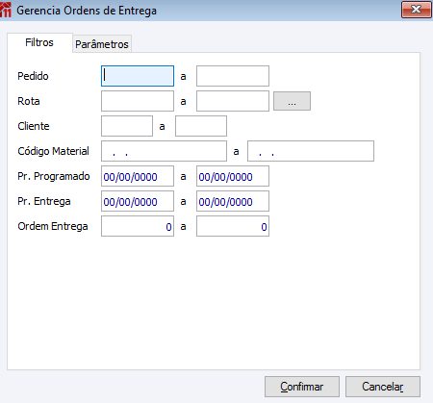Click the Ordem Entrega label

(x=53, y=226)
